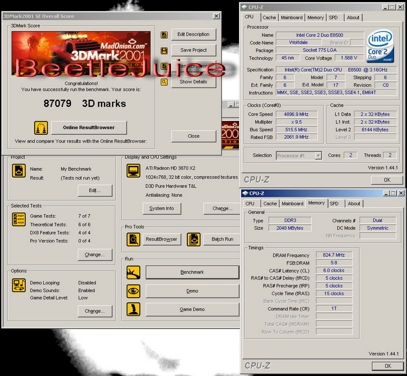Select Memory tab in bottom CPU-Z window
This screenshot has height=376, width=407.
316,203
